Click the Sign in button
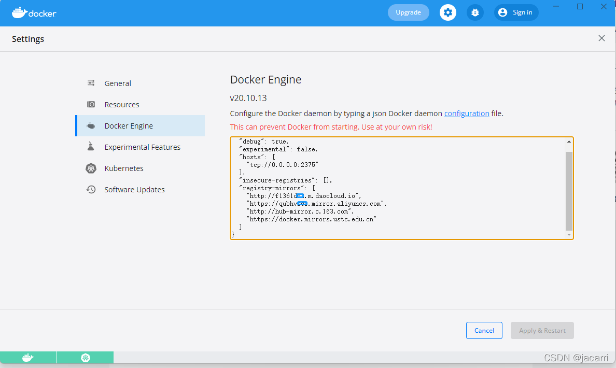This screenshot has width=616, height=368. tap(516, 12)
